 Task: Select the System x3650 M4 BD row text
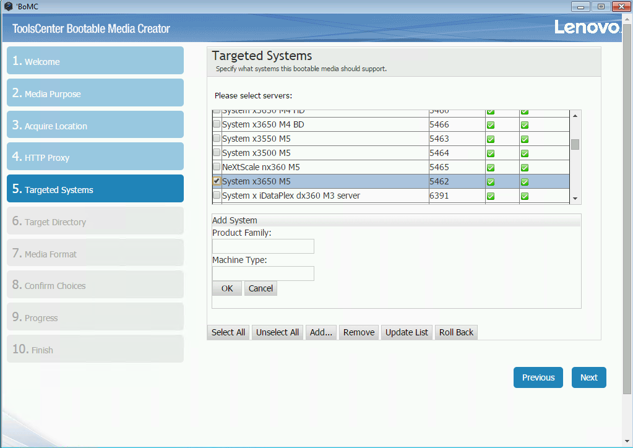click(263, 124)
